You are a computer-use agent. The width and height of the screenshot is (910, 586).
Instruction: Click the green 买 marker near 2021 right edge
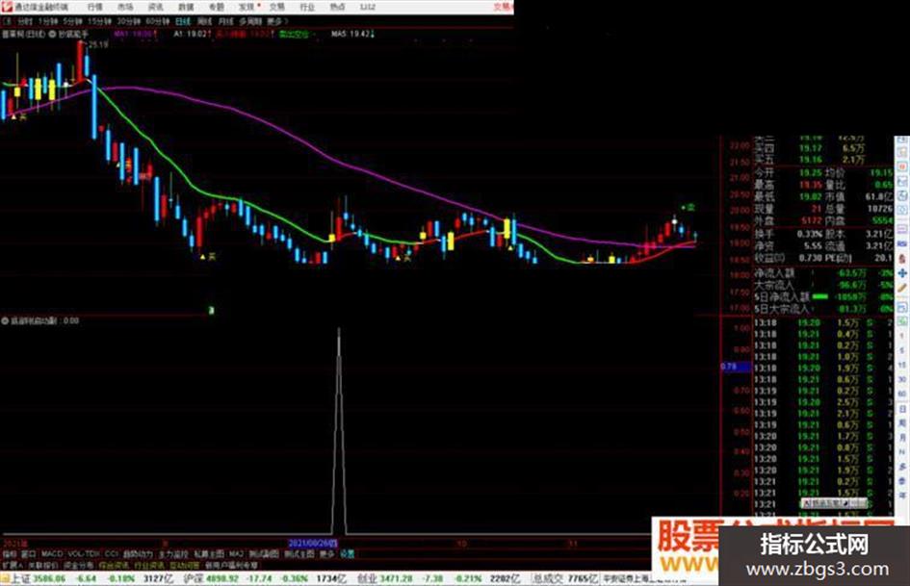[689, 207]
